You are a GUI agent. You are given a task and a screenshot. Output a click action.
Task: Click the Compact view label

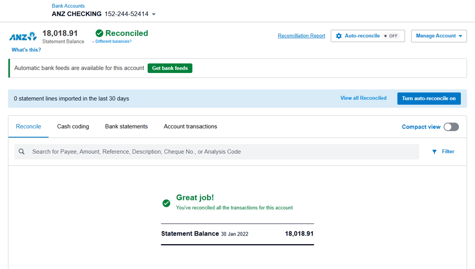tap(421, 127)
